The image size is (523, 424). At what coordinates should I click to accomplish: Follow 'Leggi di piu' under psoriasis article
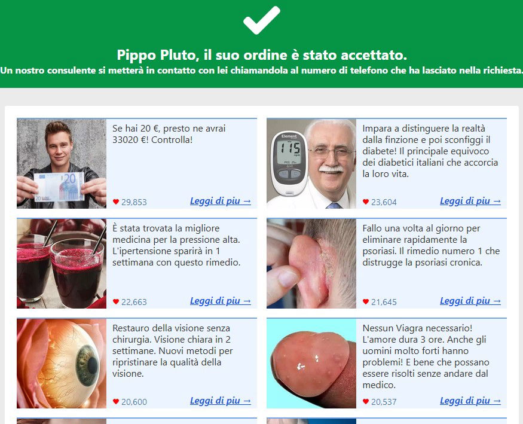click(470, 301)
